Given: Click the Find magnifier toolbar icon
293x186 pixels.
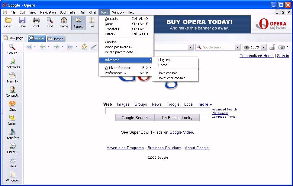Looking at the screenshot, I should click(50, 23).
